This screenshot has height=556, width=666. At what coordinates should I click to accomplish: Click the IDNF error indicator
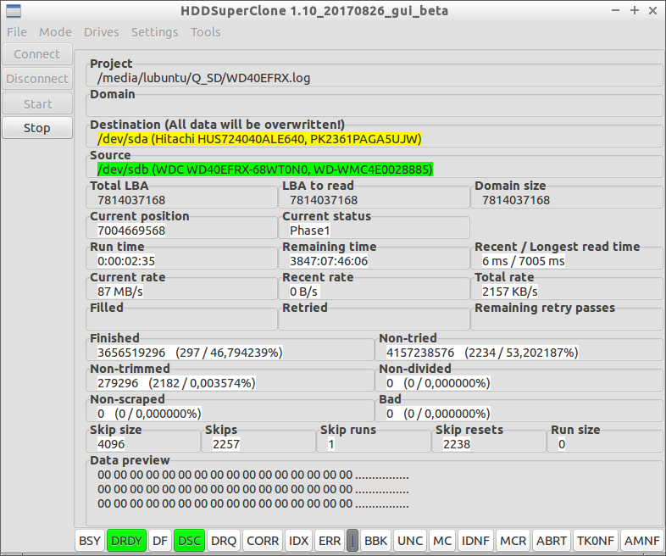(x=475, y=541)
